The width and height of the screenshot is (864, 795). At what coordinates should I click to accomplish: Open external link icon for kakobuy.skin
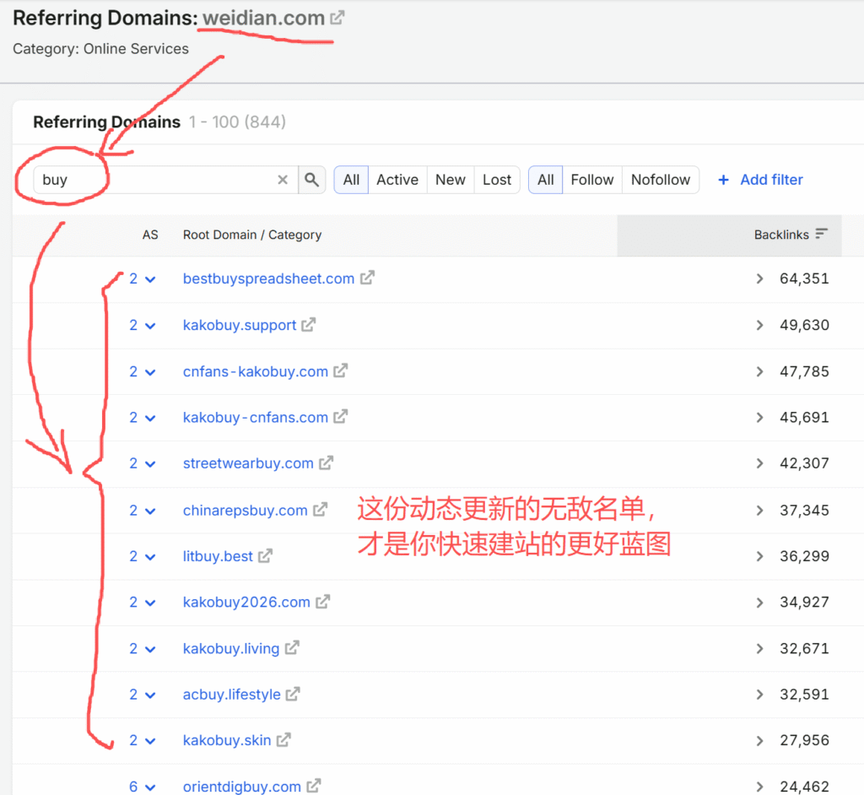click(283, 740)
